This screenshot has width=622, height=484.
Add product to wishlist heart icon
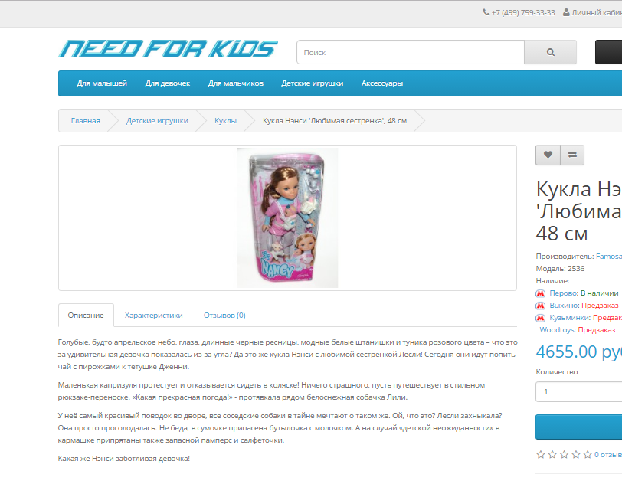(548, 155)
